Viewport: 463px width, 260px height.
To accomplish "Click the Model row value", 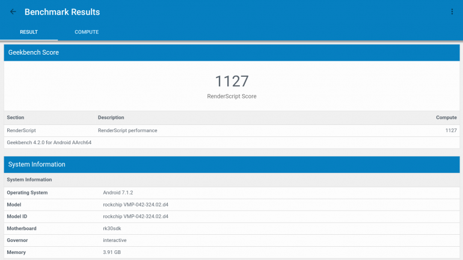I will click(x=135, y=205).
